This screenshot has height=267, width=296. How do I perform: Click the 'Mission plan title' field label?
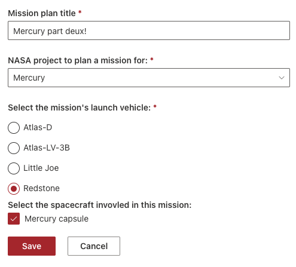click(42, 13)
